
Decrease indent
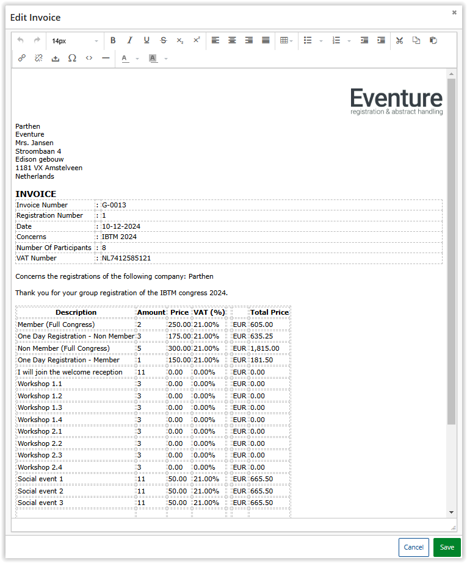[364, 40]
